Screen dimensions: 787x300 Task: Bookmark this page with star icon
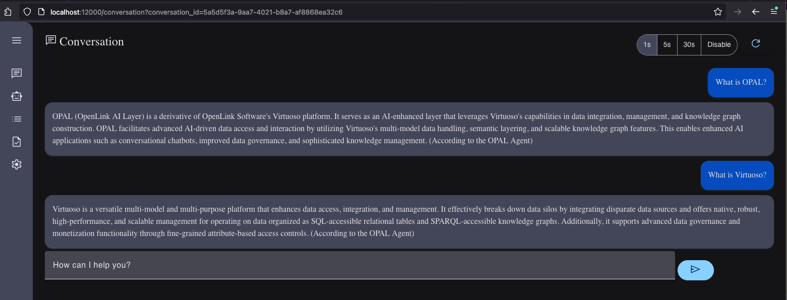pyautogui.click(x=718, y=12)
